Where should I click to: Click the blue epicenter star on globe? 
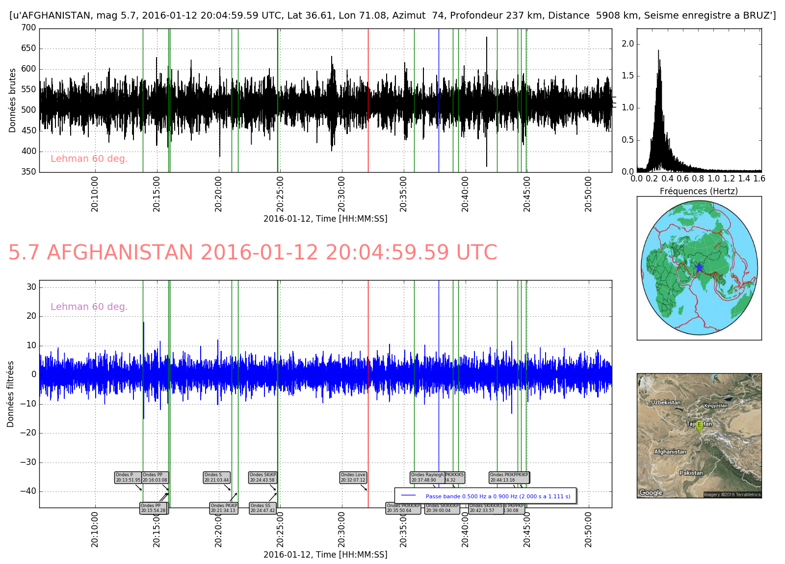pos(699,267)
